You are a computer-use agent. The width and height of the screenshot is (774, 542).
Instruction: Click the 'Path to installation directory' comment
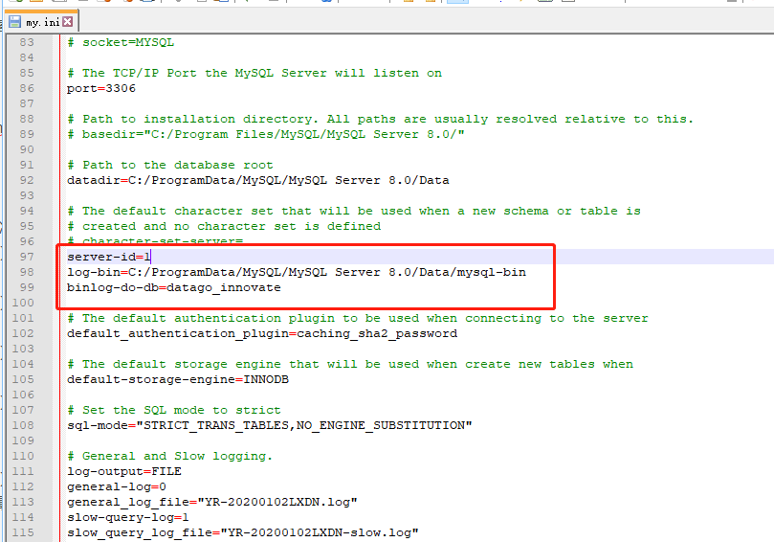pyautogui.click(x=380, y=119)
